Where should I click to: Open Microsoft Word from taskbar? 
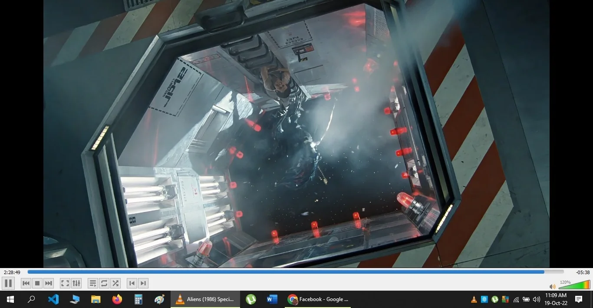[x=272, y=299]
